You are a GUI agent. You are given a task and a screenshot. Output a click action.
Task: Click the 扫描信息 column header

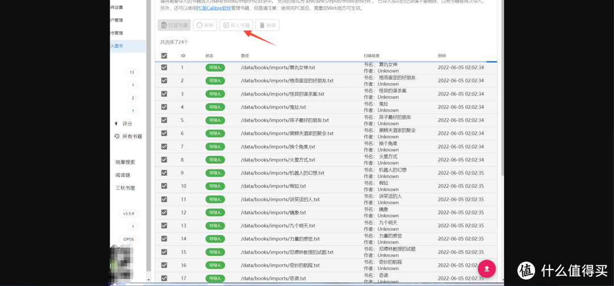pyautogui.click(x=372, y=56)
